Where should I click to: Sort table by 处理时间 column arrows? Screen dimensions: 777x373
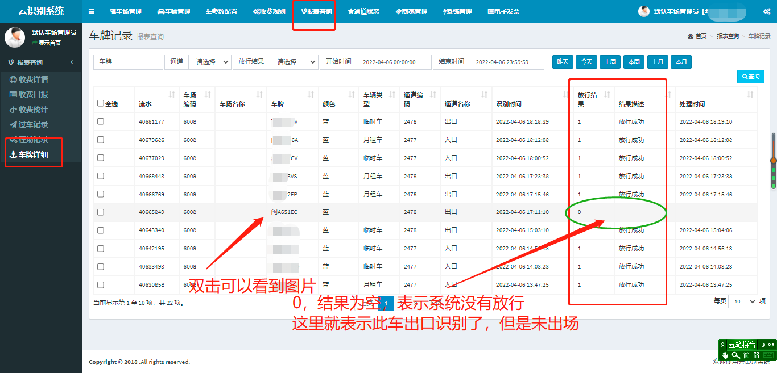click(x=750, y=94)
